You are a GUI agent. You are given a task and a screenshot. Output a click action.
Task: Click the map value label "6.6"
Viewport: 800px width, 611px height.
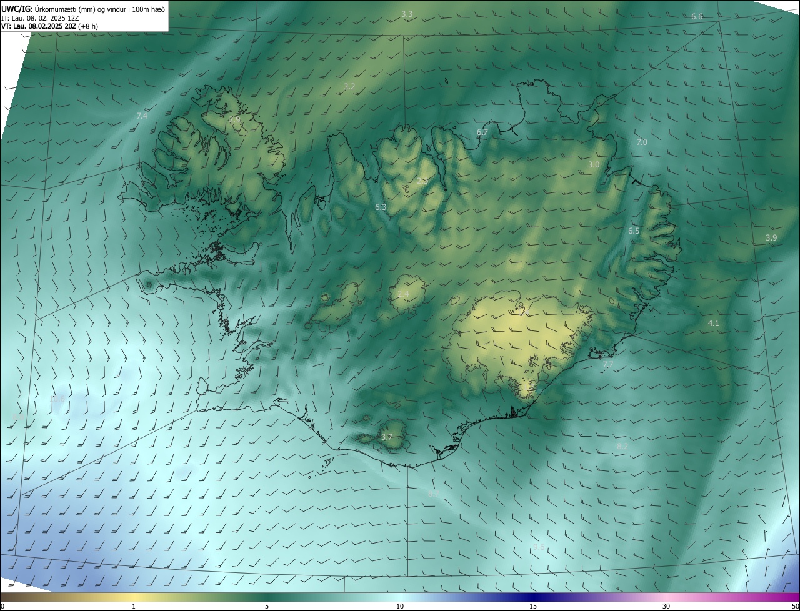click(x=697, y=16)
